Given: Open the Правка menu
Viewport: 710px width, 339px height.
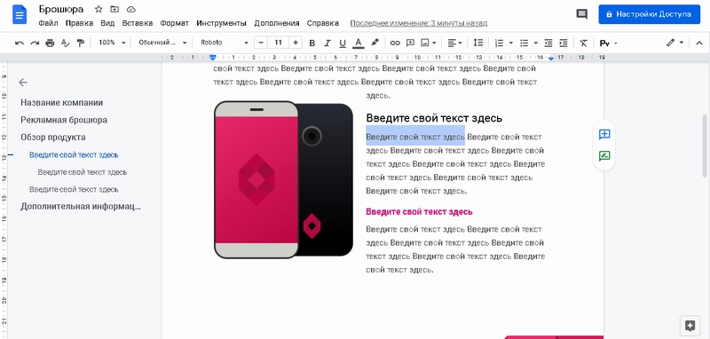Looking at the screenshot, I should (79, 23).
